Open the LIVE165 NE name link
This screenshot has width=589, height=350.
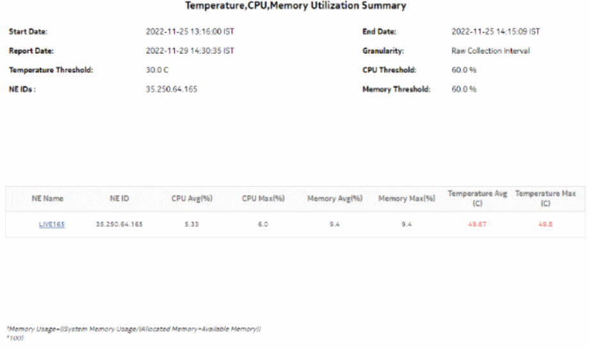click(52, 225)
